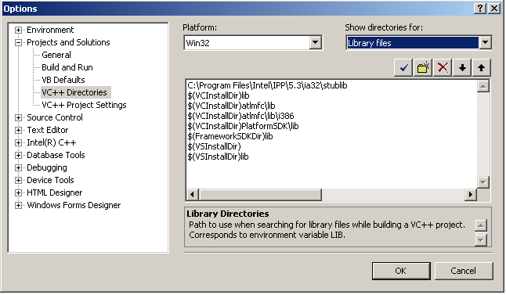The image size is (506, 295).
Task: Open the Platform dropdown showing Win32
Action: (x=316, y=42)
